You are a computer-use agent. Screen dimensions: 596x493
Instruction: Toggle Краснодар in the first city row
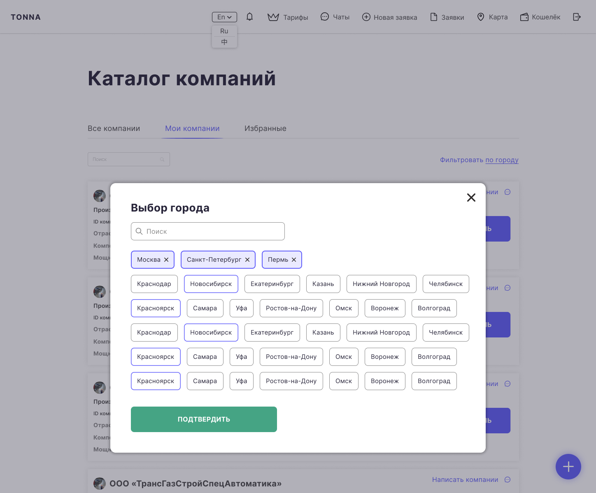(154, 284)
